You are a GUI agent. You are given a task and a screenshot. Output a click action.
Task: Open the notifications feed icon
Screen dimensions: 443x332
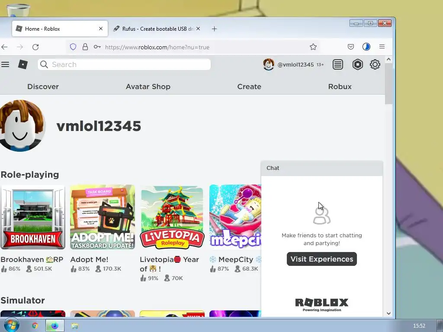337,64
